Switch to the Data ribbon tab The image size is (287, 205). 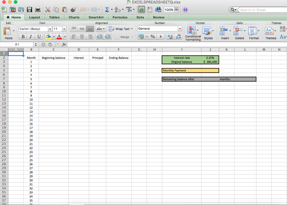(140, 17)
